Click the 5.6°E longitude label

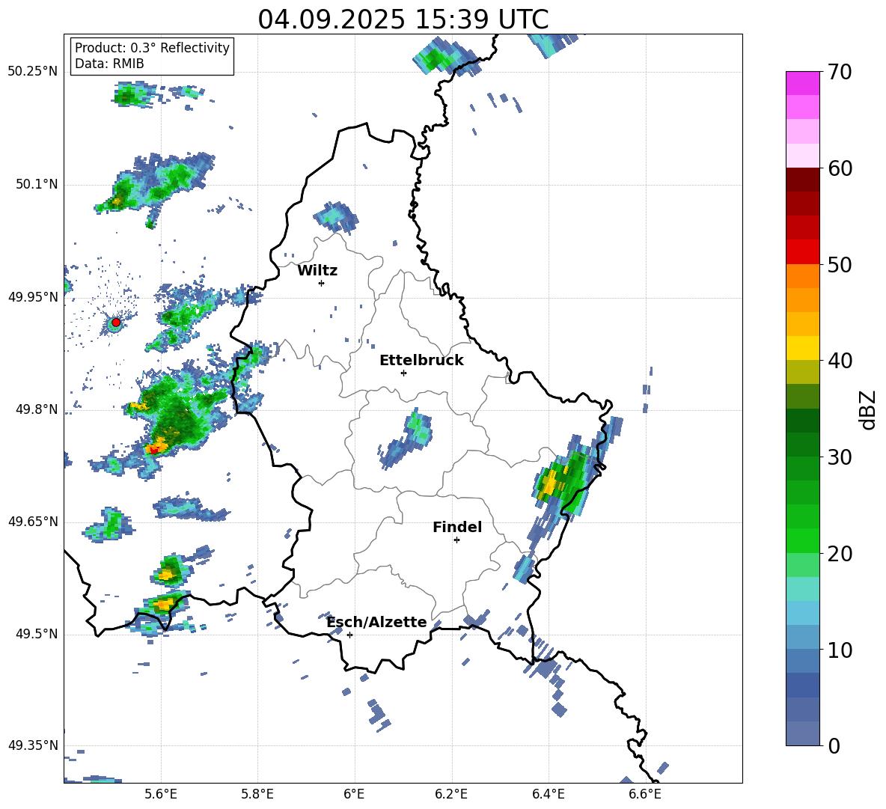click(161, 794)
